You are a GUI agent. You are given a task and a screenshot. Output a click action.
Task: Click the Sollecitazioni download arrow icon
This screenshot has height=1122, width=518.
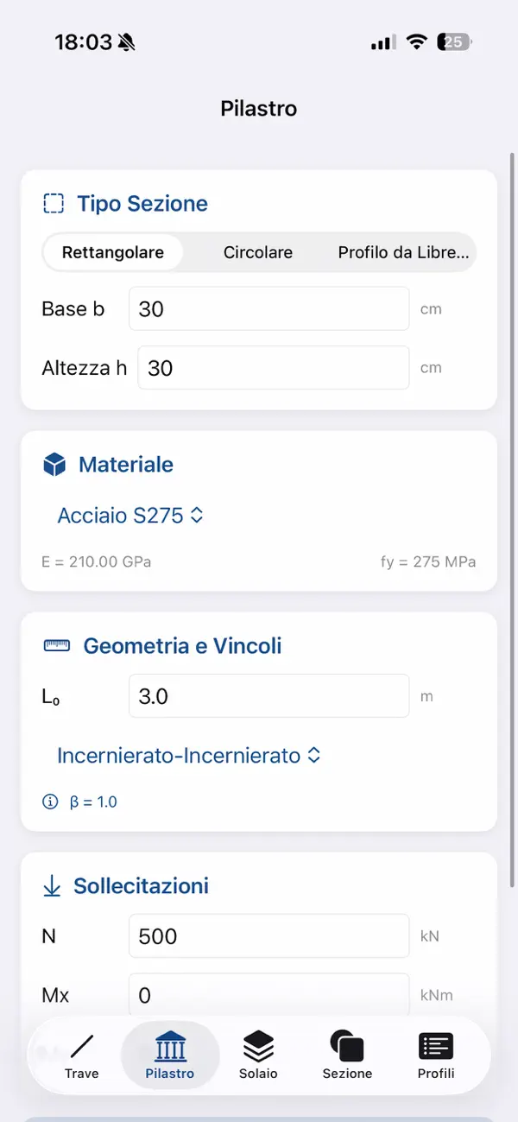pos(52,885)
